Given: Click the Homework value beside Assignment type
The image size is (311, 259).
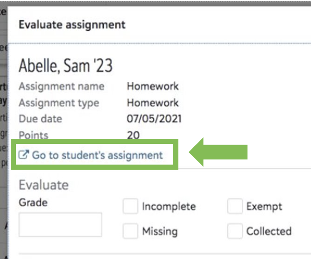Looking at the screenshot, I should point(153,102).
